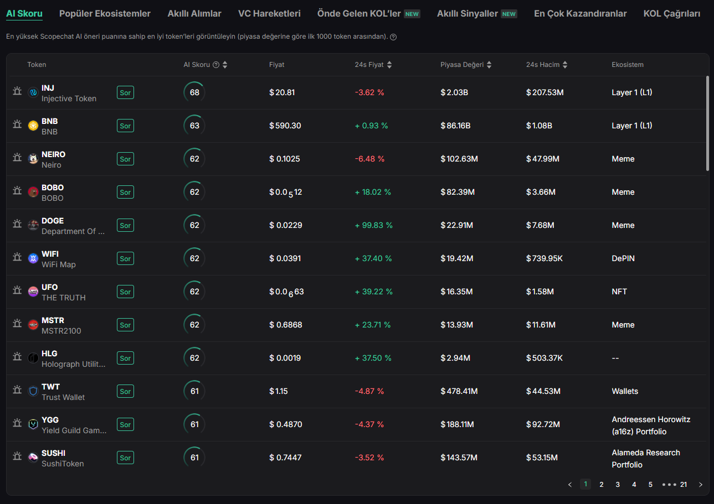Switch to Popüler Ekosistemler tab
Screen dimensions: 714x504
[105, 13]
